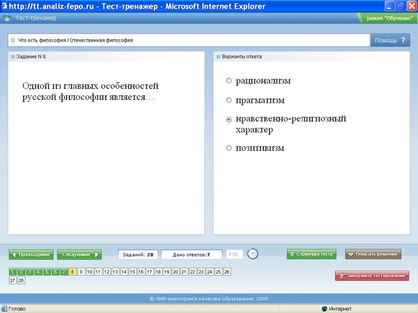Click the clock timer icon
The width and height of the screenshot is (418, 313).
pyautogui.click(x=252, y=254)
